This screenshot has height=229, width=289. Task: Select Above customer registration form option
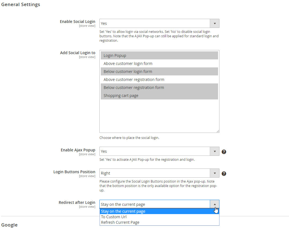pos(159,80)
